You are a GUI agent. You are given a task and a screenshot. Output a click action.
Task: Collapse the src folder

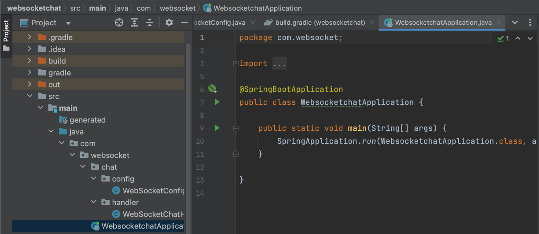point(30,96)
